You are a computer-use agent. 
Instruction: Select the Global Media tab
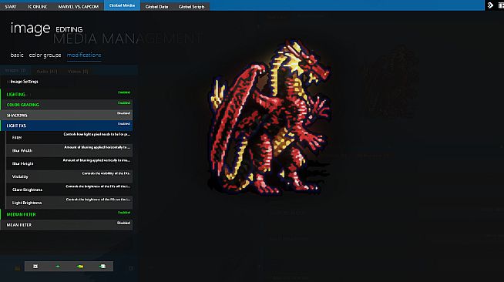[x=122, y=5]
